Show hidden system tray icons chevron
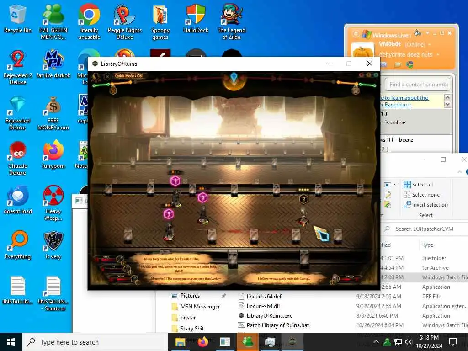The image size is (468, 351). pos(376,342)
